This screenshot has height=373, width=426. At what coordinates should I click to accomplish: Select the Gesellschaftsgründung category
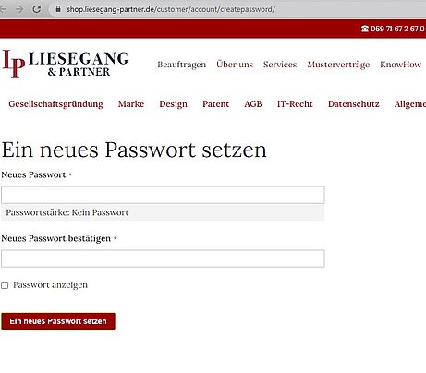pos(55,104)
